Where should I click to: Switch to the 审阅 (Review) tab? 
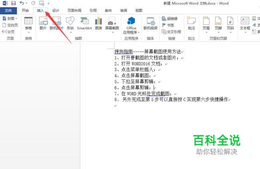tap(124, 11)
